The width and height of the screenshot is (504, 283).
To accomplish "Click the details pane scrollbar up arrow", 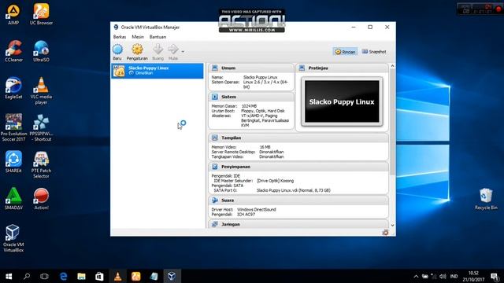I will pyautogui.click(x=392, y=66).
